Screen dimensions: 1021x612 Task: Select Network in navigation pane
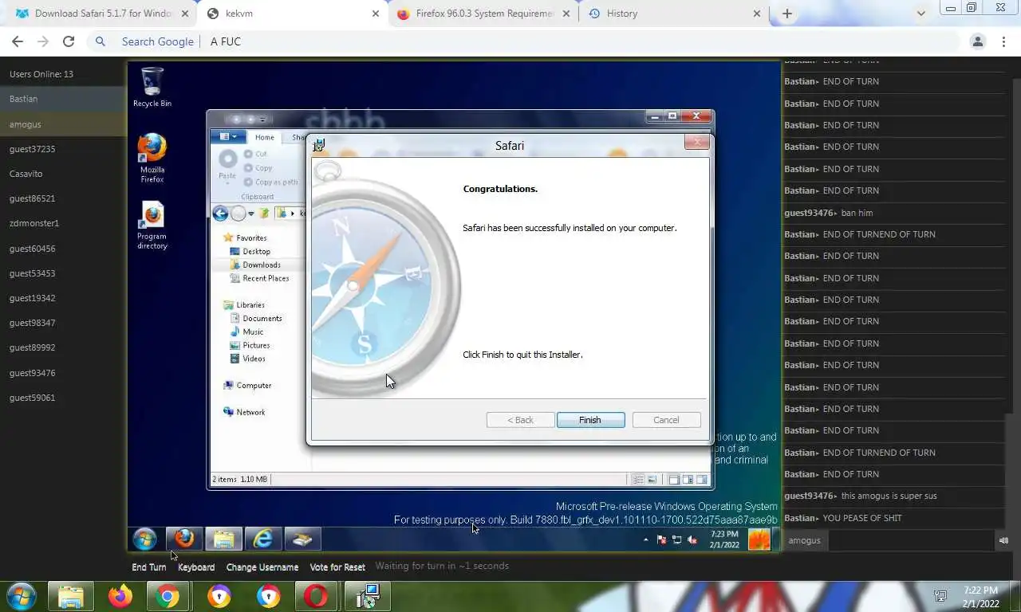pyautogui.click(x=244, y=412)
